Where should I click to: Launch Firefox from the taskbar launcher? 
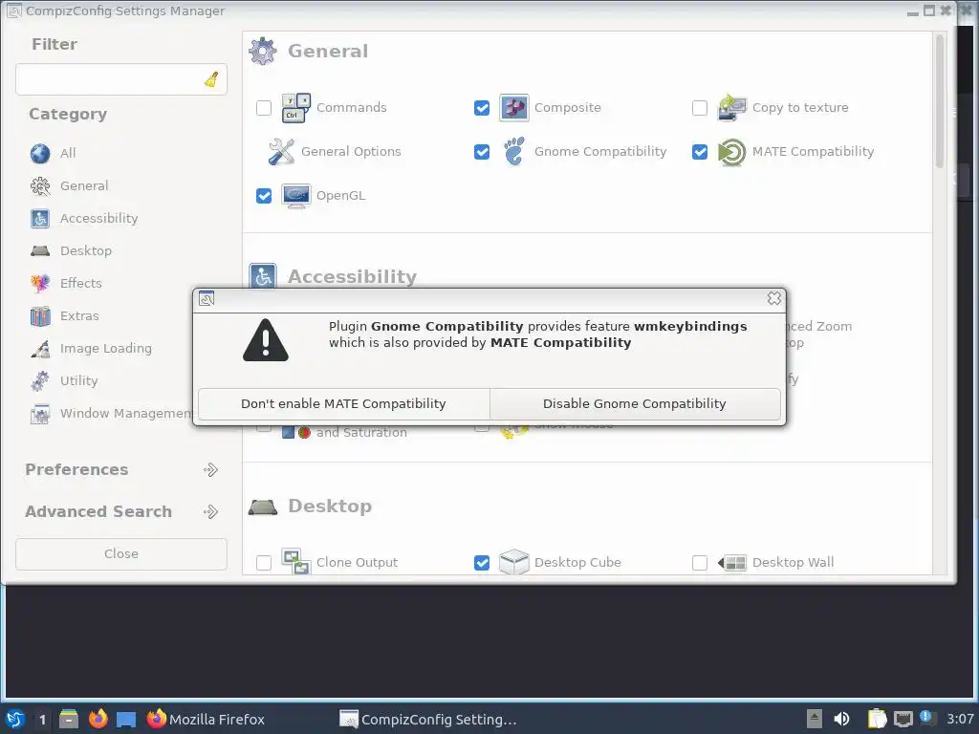click(98, 719)
